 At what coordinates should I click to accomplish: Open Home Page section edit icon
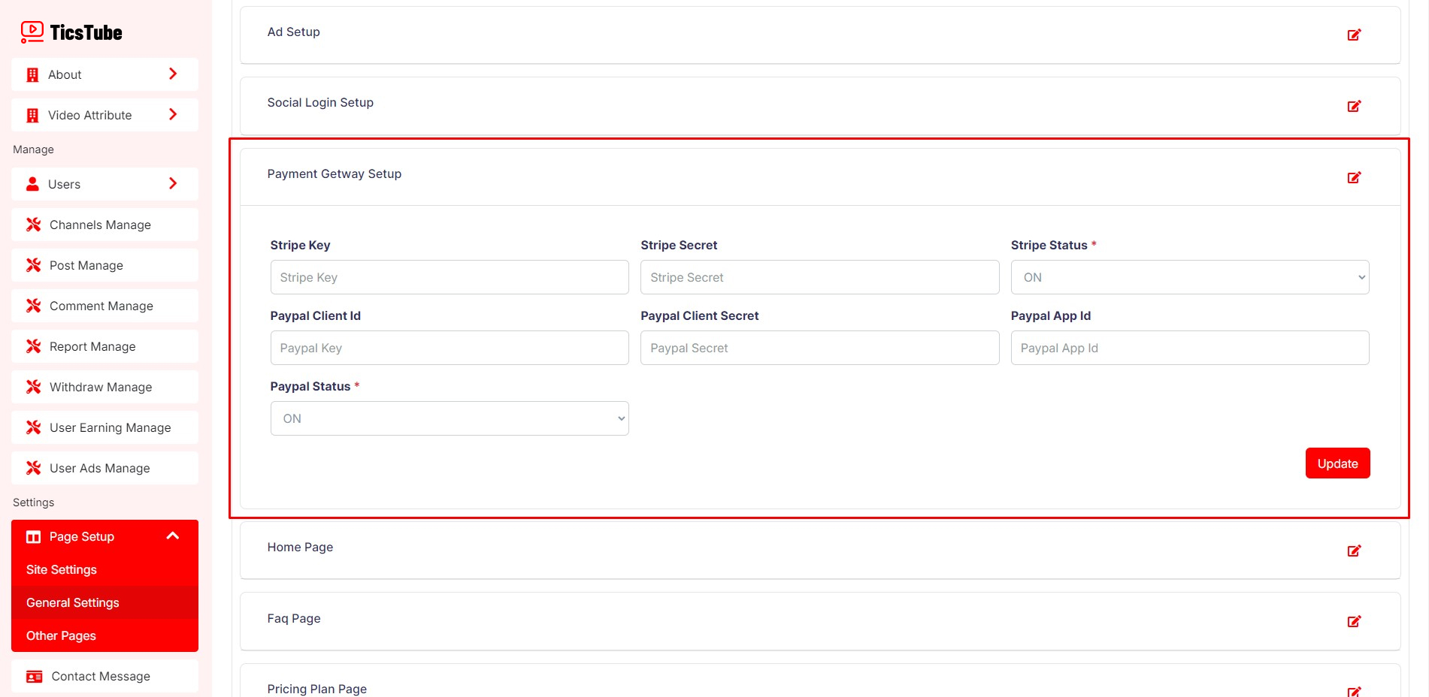click(x=1354, y=551)
